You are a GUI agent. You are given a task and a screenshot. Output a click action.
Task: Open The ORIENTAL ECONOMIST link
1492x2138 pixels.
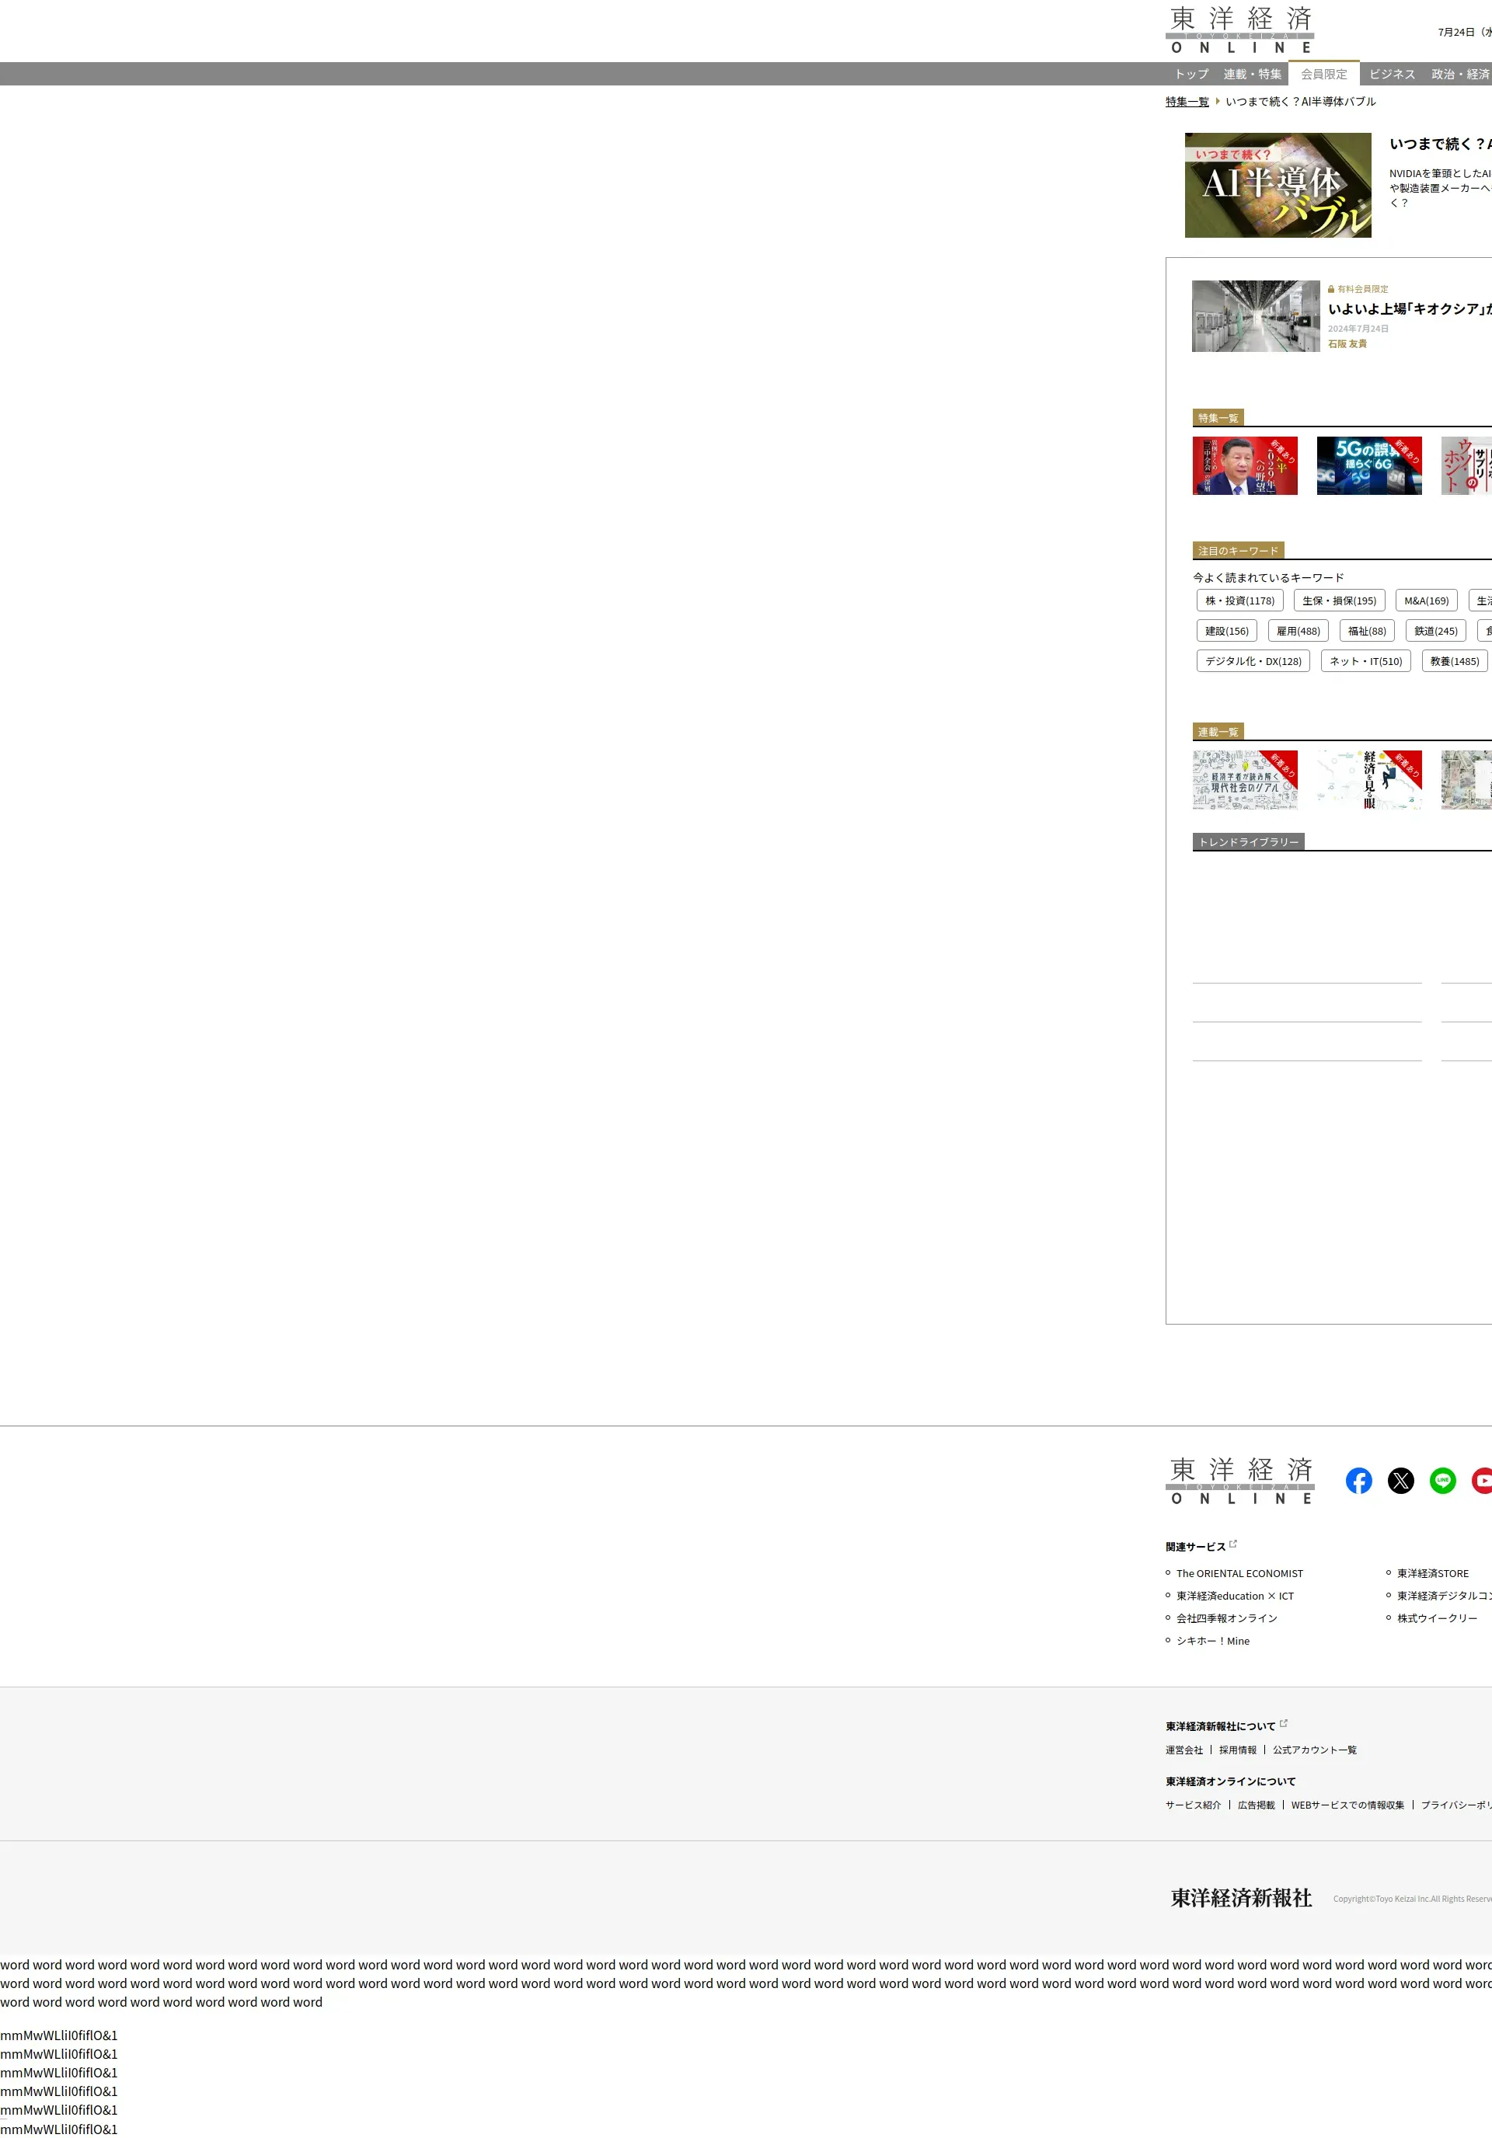1239,1574
